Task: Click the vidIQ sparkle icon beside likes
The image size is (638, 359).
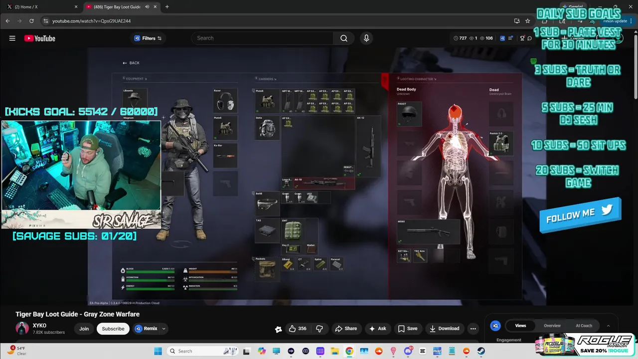Action: 279,329
